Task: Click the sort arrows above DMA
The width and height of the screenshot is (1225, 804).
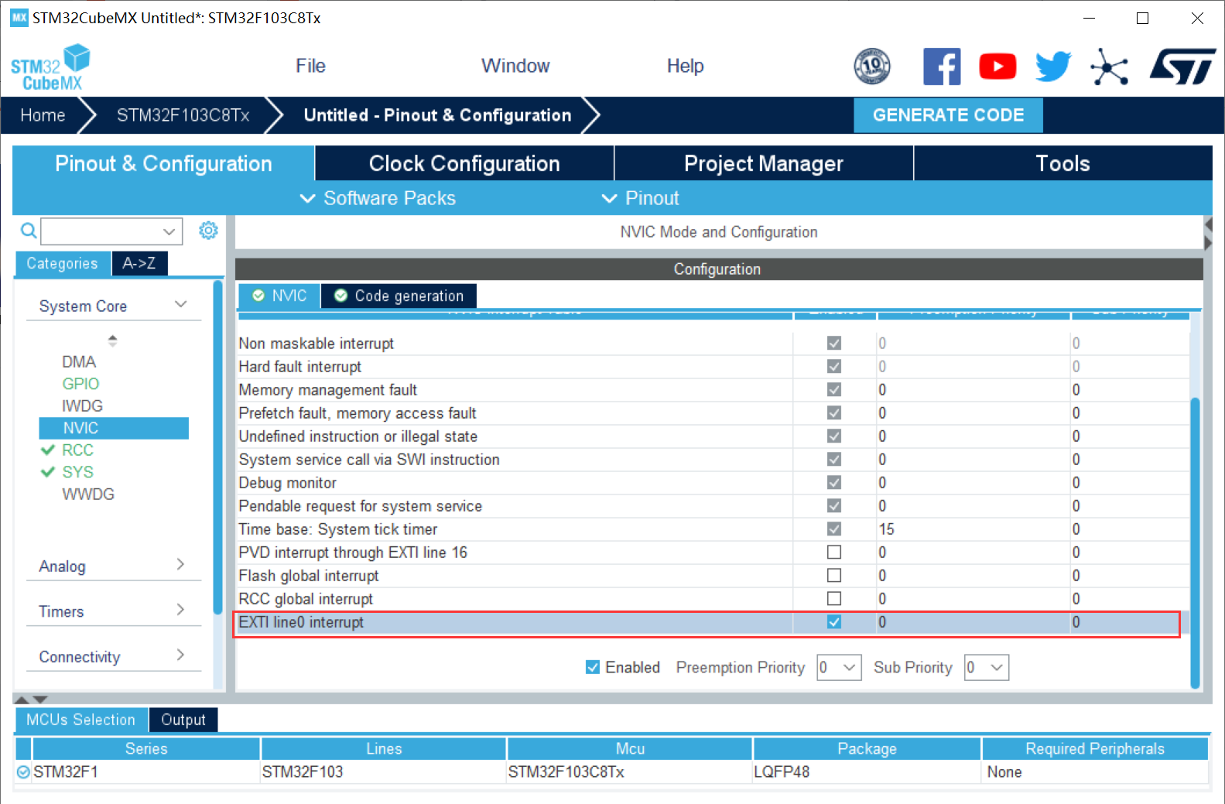Action: point(112,340)
